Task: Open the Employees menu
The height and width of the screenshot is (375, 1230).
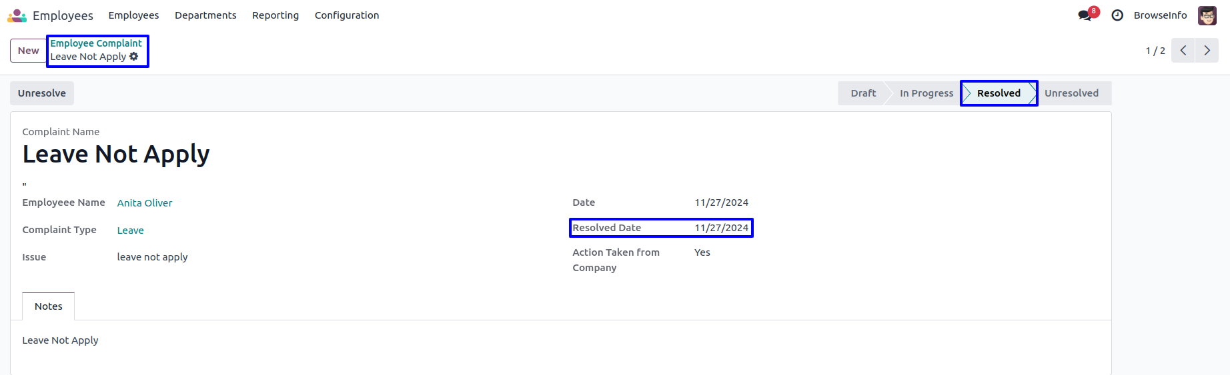Action: tap(133, 15)
